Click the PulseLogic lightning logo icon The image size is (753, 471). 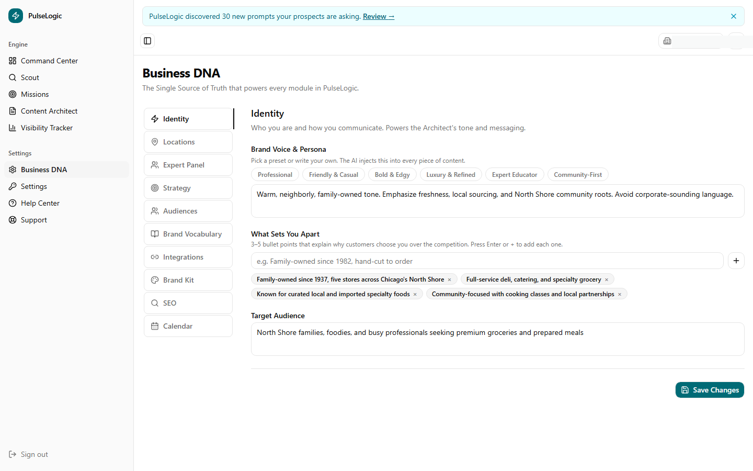(16, 16)
